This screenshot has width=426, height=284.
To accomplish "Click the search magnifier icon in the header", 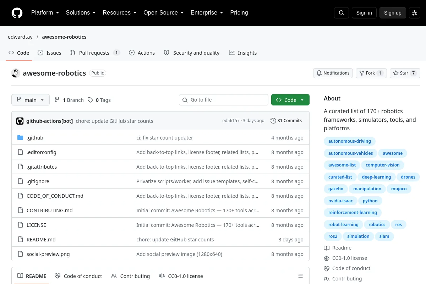I will point(342,13).
